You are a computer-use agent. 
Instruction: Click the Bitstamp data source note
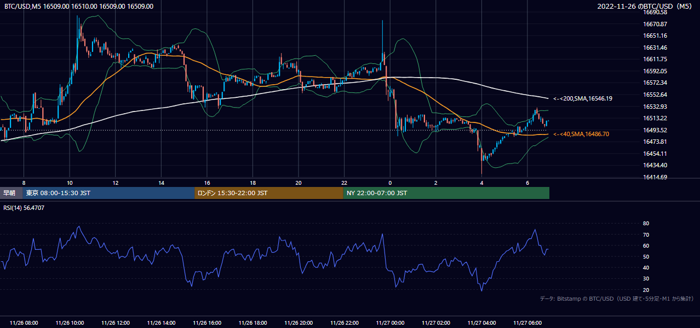click(x=617, y=298)
